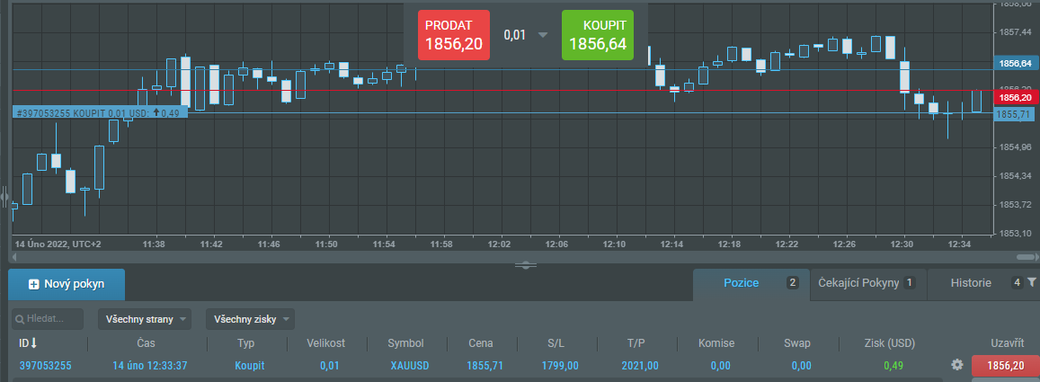Sort positions by ID column arrow
This screenshot has width=1040, height=382.
(x=34, y=343)
